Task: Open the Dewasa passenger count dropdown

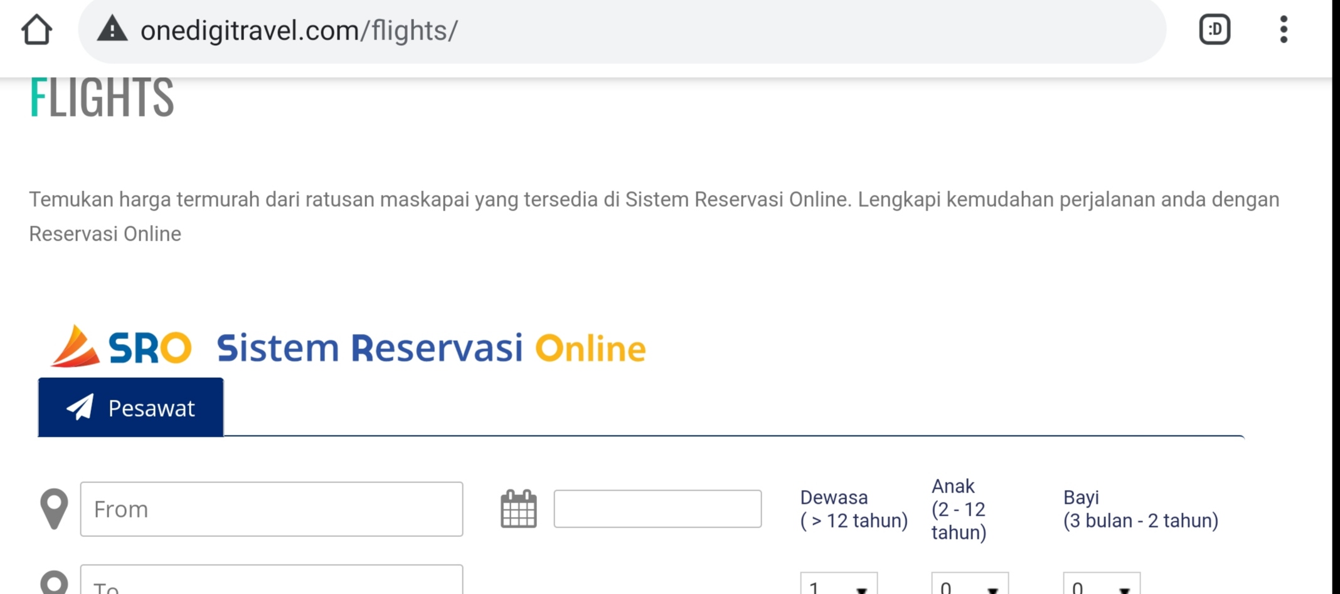Action: coord(839,583)
